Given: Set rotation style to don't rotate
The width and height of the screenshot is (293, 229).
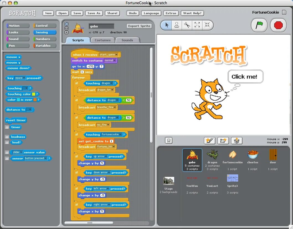Looking at the screenshot, I should point(66,32).
